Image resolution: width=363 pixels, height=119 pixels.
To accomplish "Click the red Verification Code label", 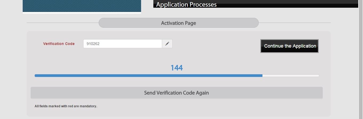I will [x=59, y=44].
